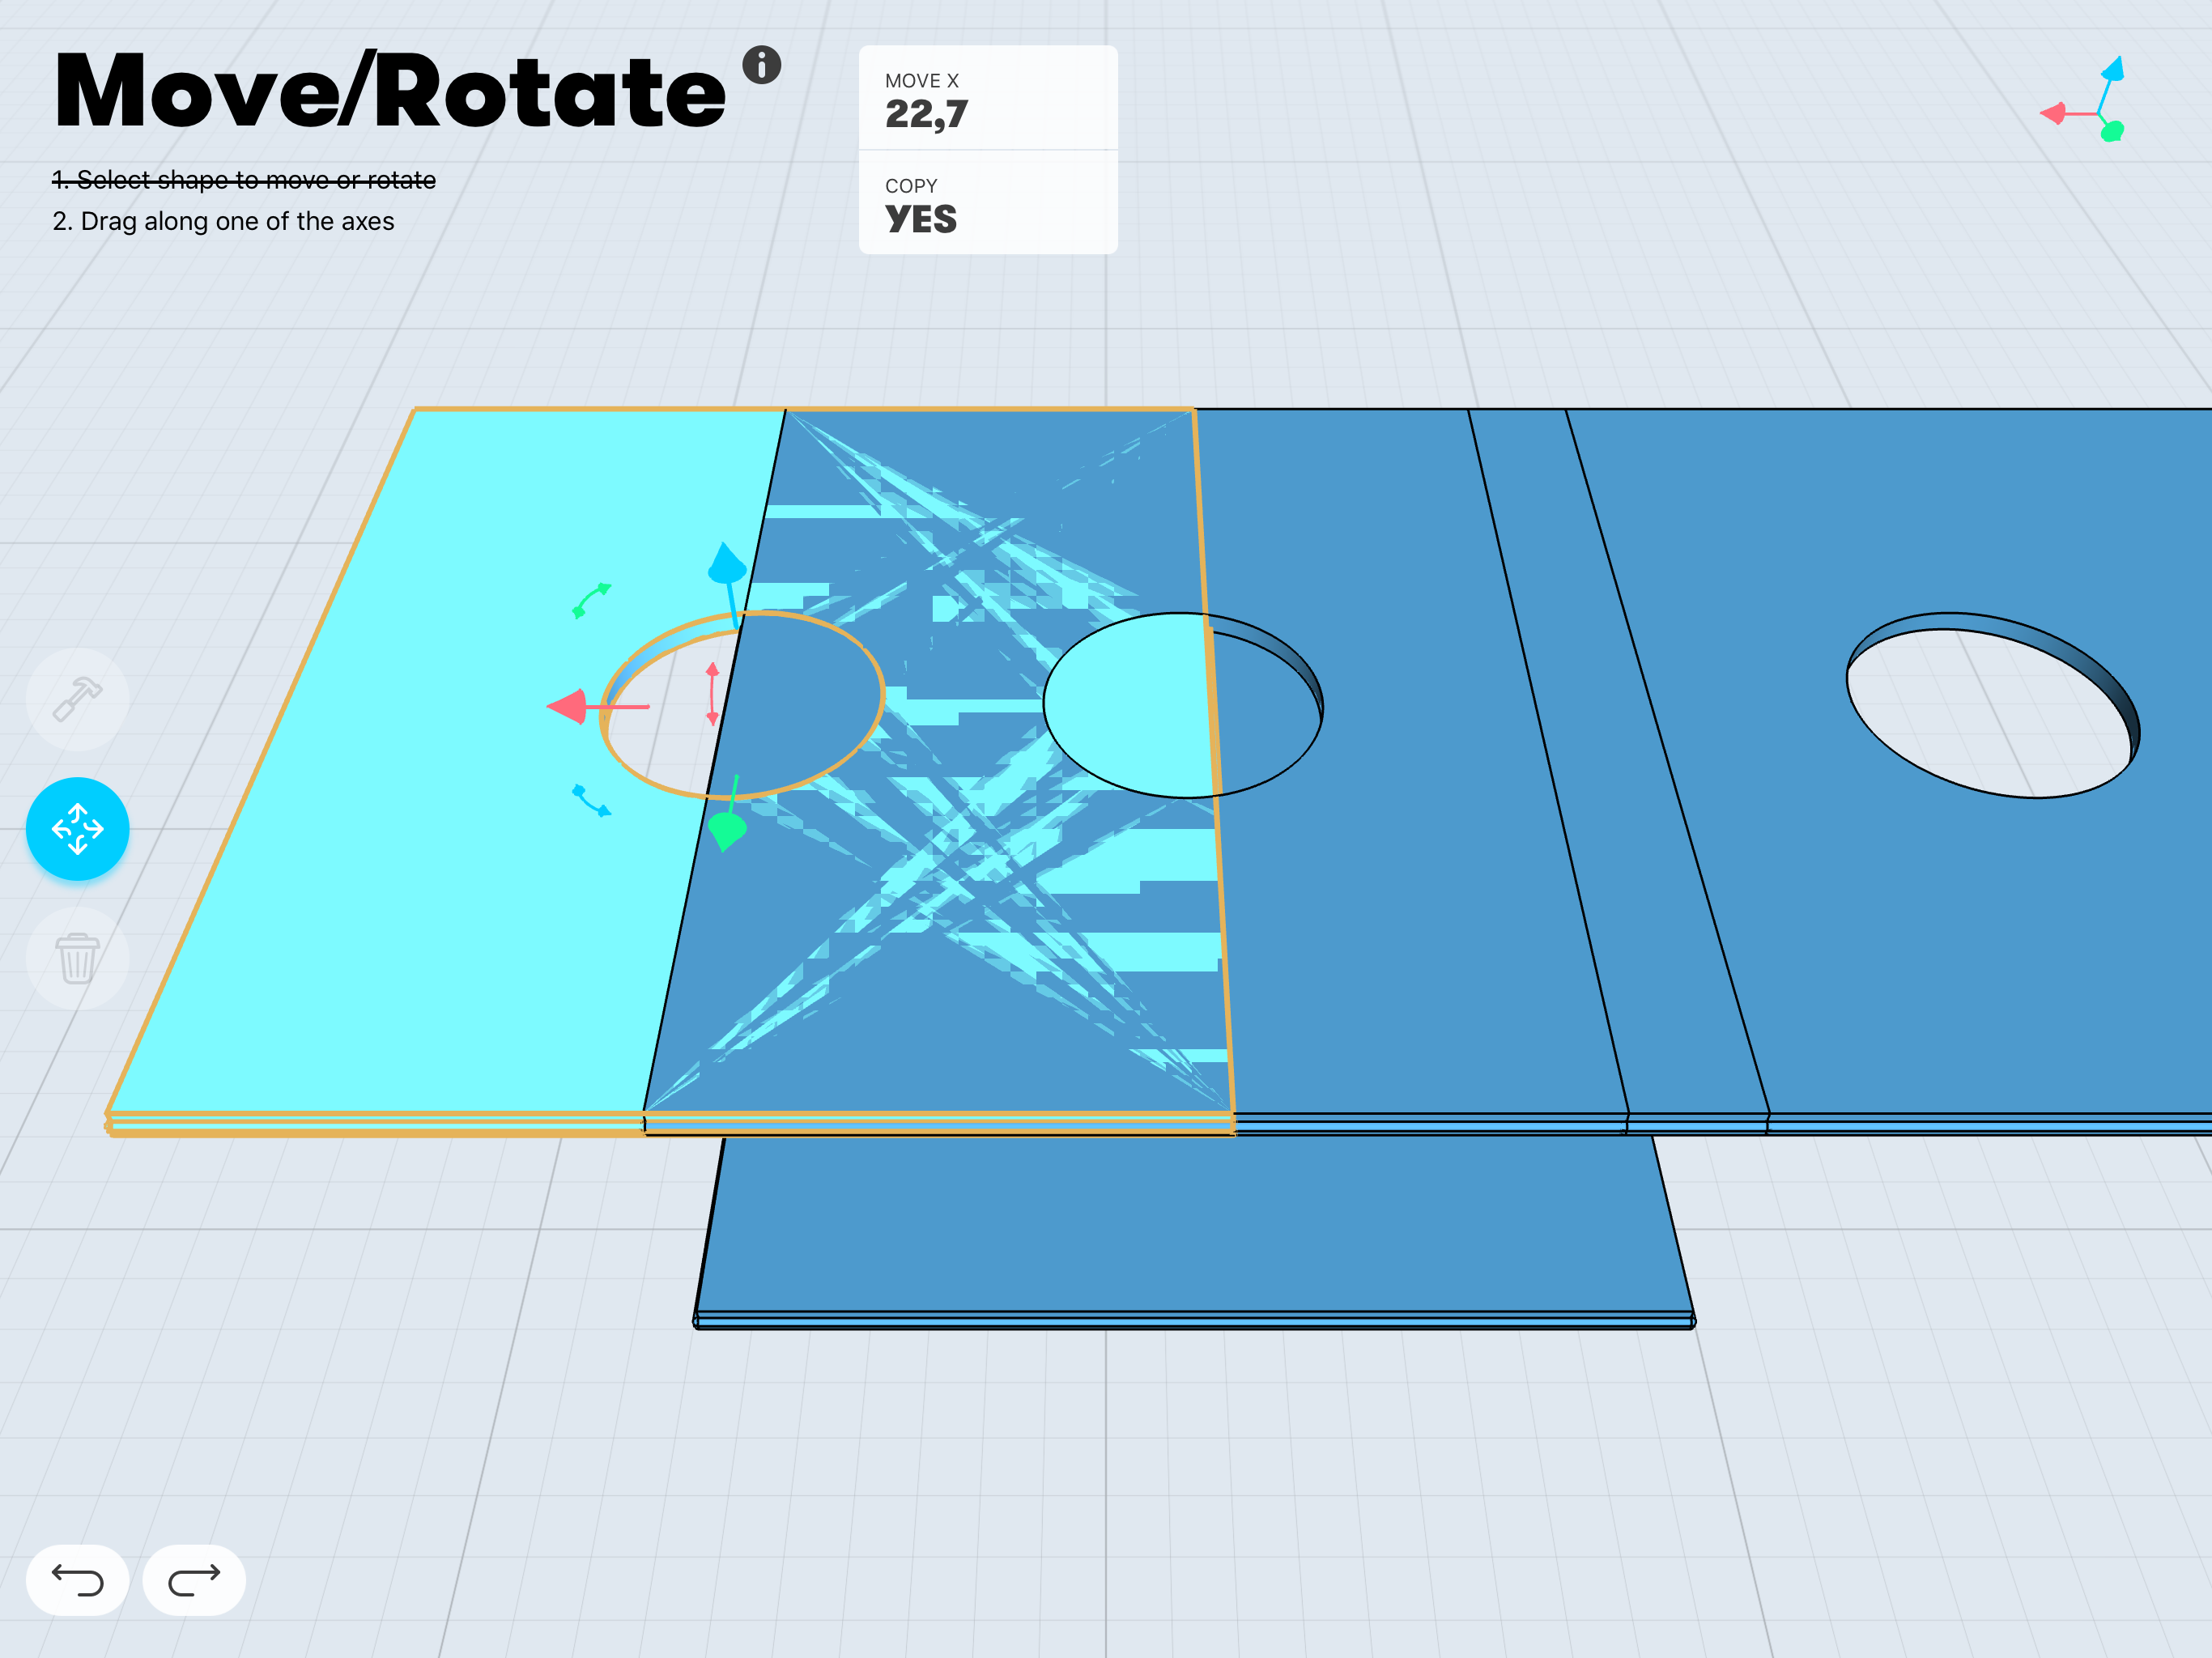
Task: Open the Move/Rotate info icon
Action: [761, 65]
